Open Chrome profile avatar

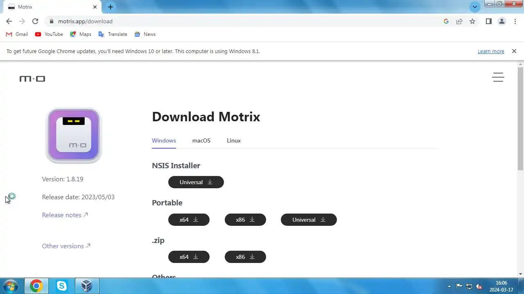tap(501, 21)
